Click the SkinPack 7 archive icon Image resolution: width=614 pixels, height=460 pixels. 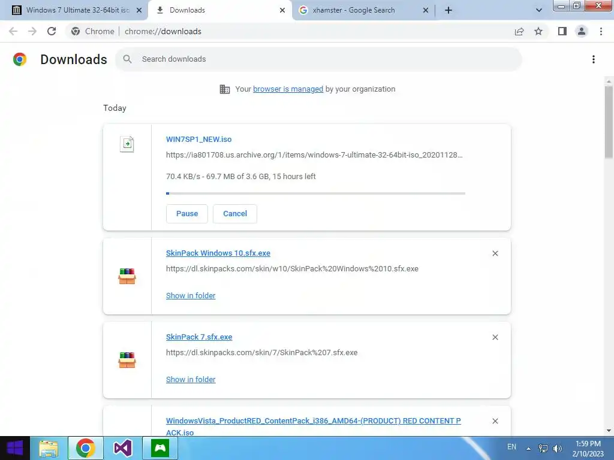tap(127, 360)
